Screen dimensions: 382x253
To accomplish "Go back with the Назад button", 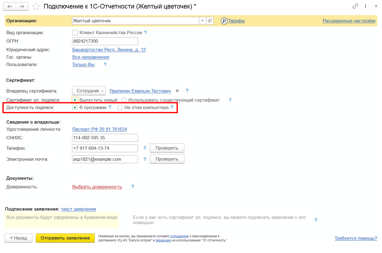I will [x=18, y=238].
